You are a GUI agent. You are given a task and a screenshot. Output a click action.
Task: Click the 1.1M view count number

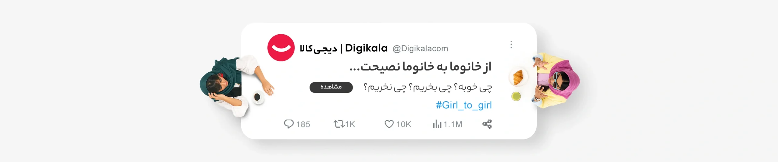click(x=453, y=124)
